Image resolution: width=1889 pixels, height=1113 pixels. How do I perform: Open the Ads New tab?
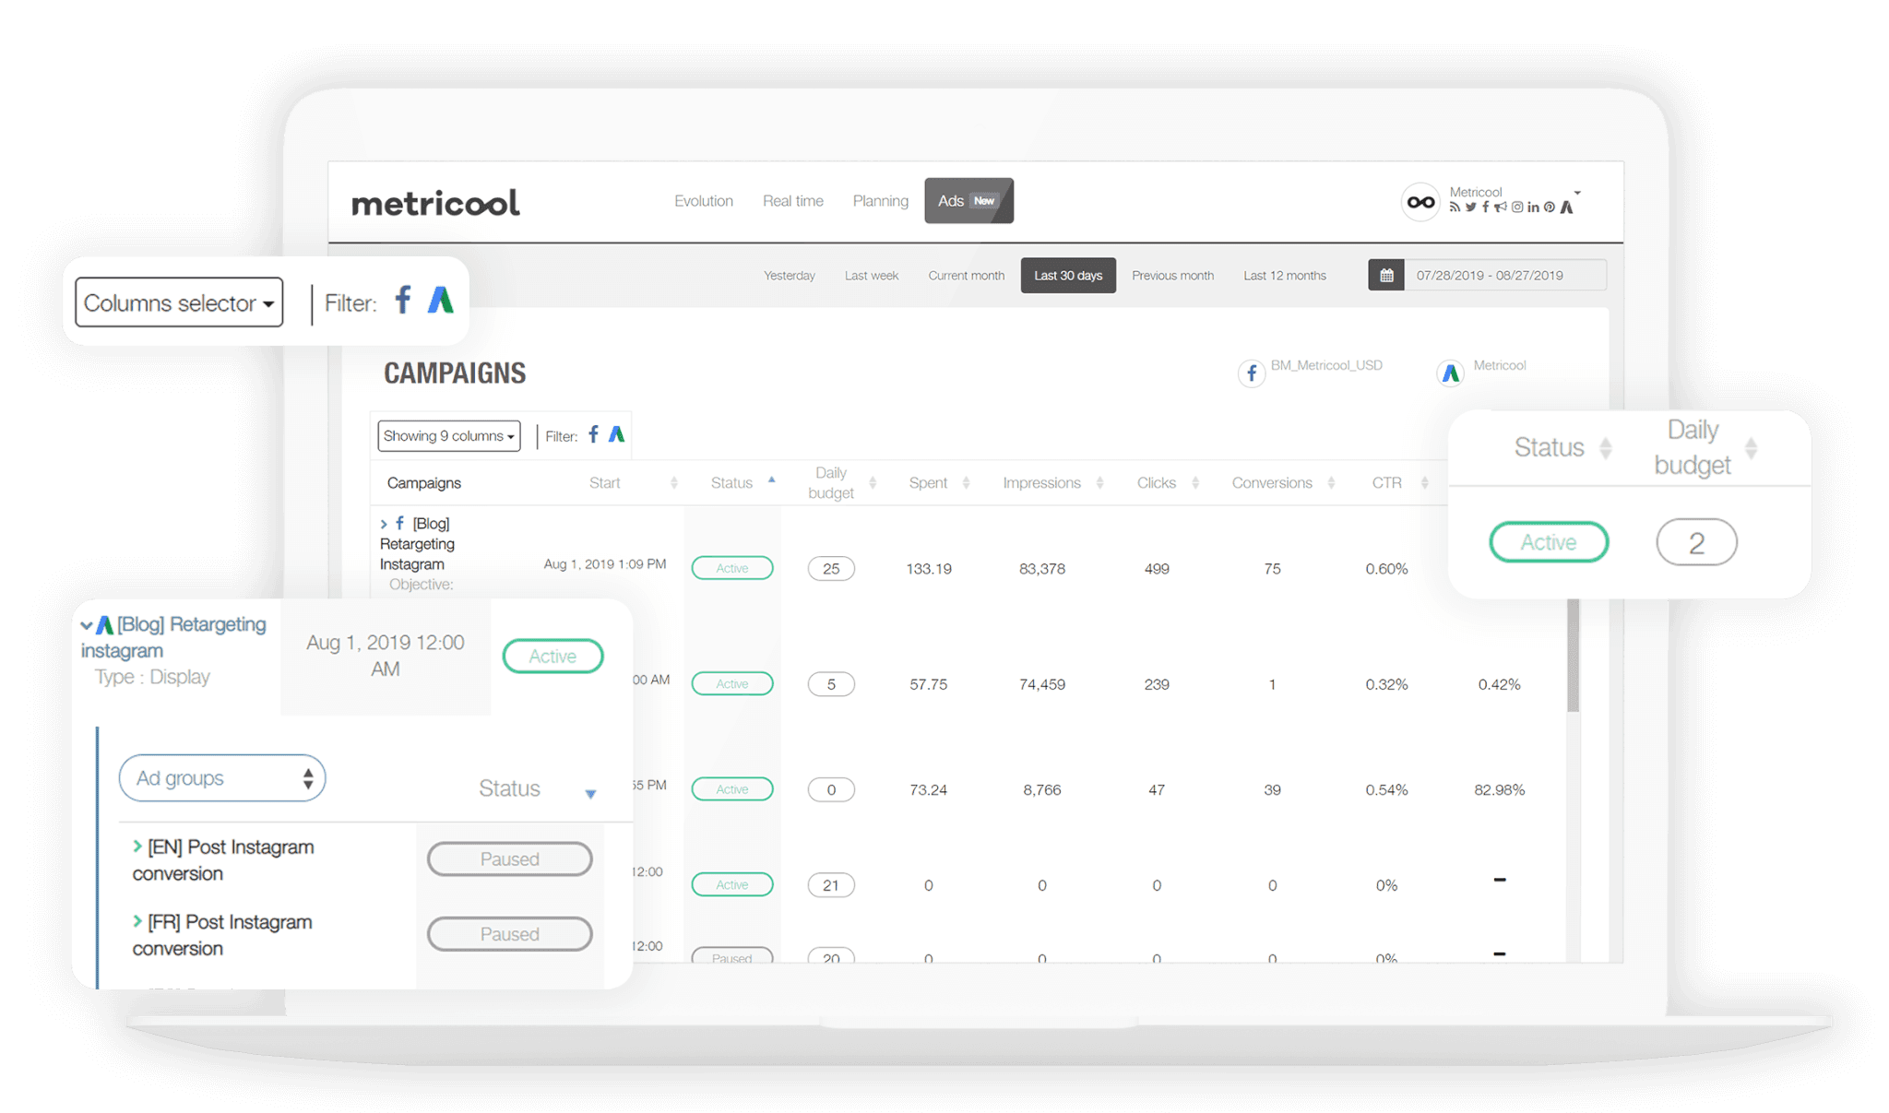tap(968, 201)
